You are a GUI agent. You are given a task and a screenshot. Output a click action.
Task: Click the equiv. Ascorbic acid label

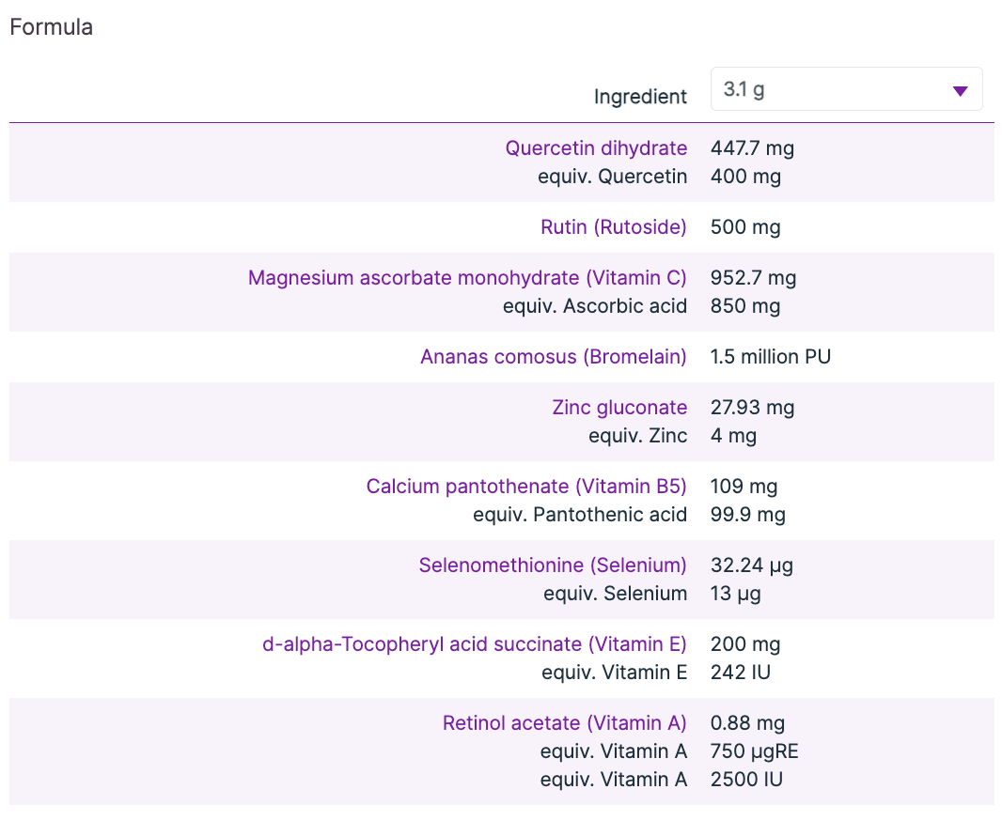594,306
